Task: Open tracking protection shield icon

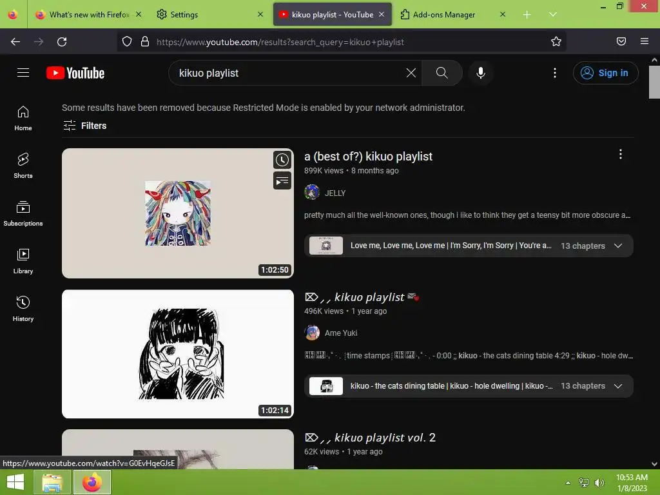Action: click(127, 41)
